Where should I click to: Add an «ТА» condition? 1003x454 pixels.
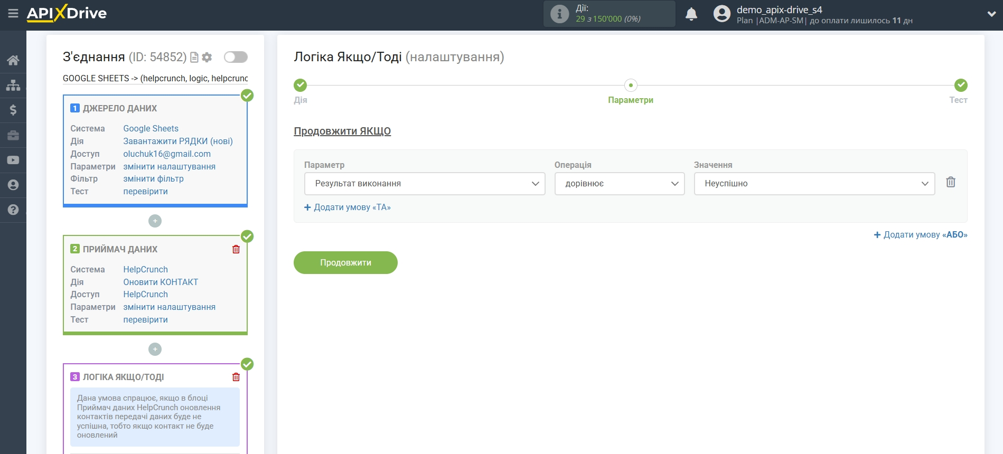348,207
